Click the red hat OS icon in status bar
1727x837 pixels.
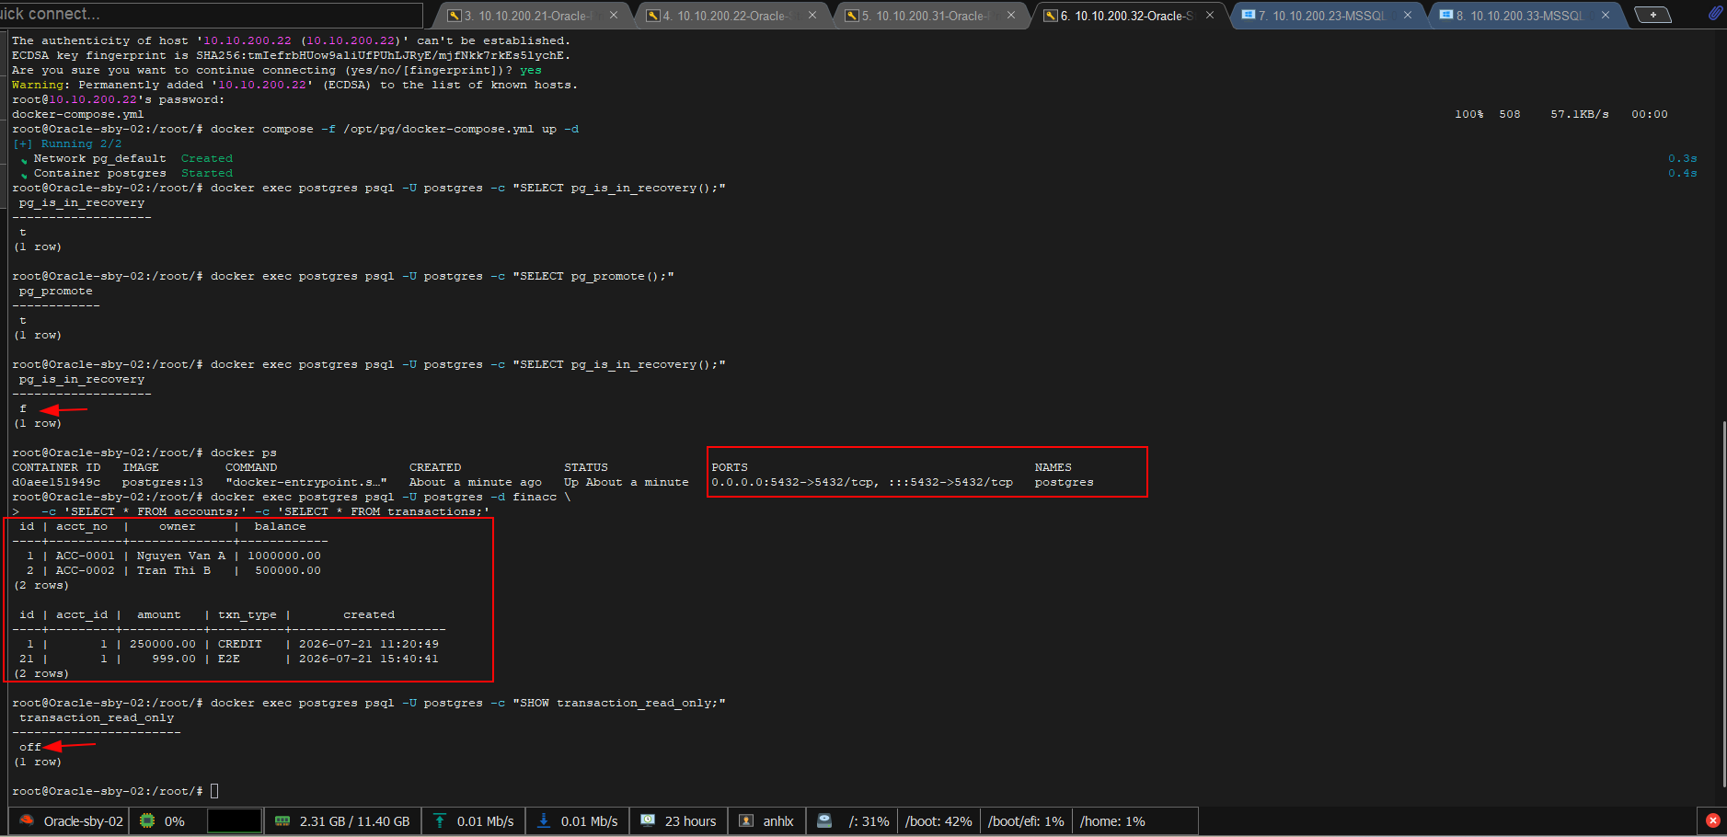click(x=27, y=820)
